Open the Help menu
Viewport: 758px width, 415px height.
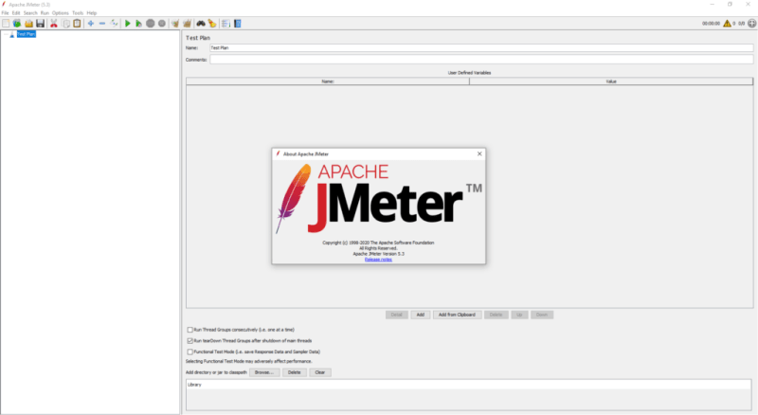(92, 13)
